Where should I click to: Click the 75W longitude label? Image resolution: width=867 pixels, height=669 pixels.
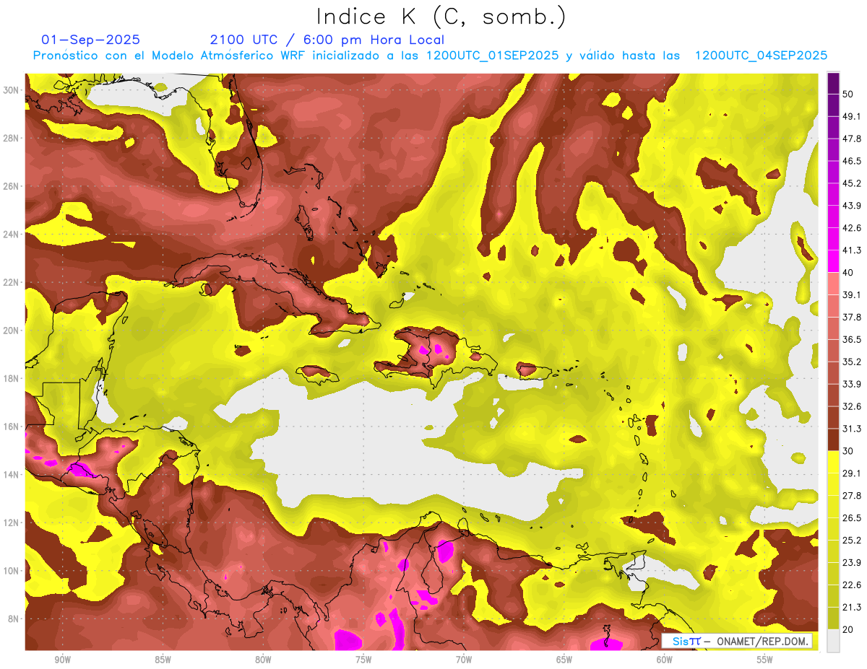coord(363,660)
